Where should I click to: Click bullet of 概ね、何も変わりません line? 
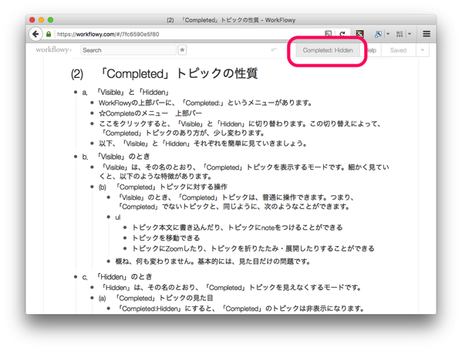109,261
